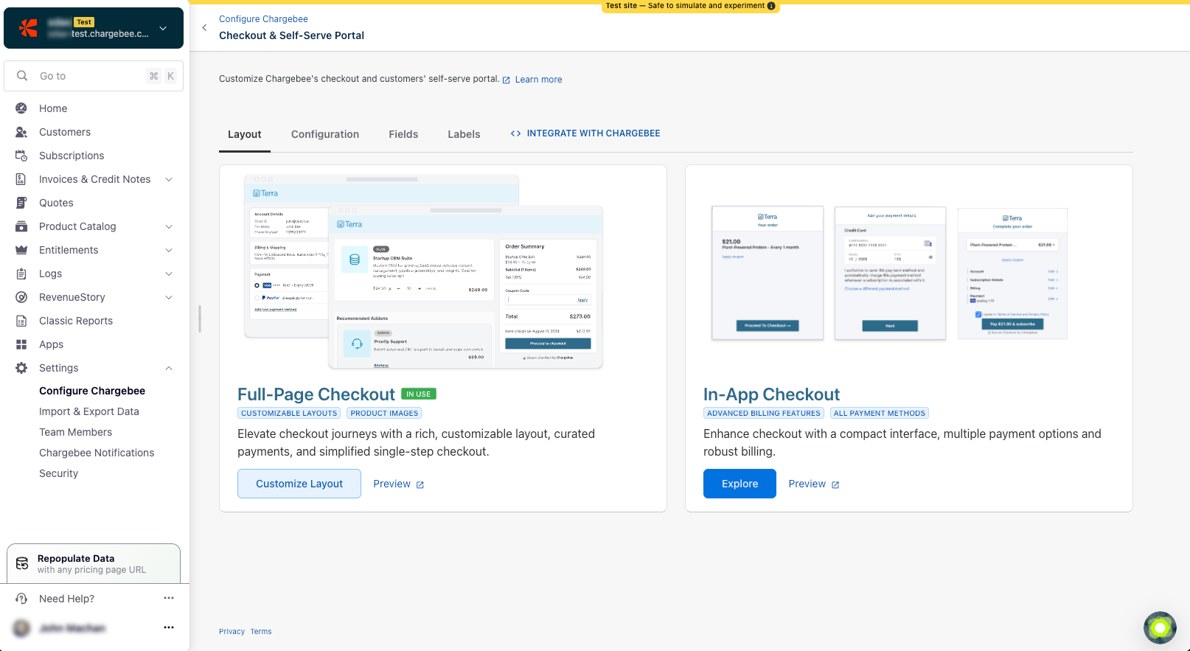Screen dimensions: 1190x651
Task: Click the Customize Layout button
Action: click(x=299, y=484)
